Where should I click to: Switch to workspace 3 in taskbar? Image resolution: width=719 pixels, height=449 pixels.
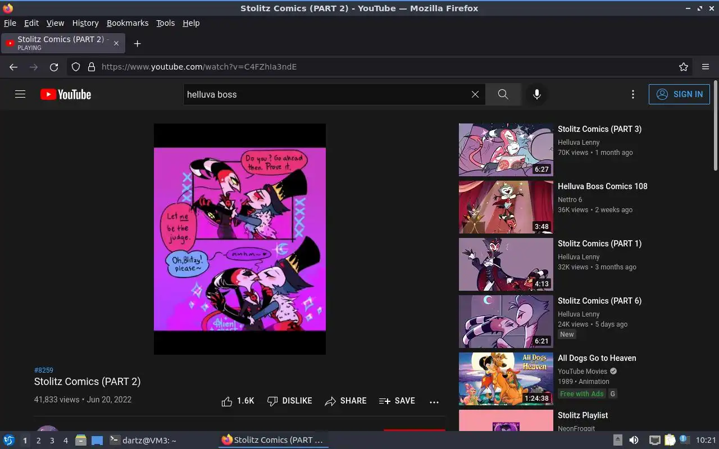52,441
